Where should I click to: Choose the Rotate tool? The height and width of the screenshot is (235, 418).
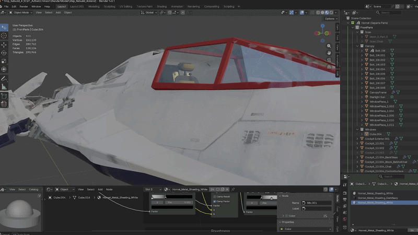coord(4,53)
